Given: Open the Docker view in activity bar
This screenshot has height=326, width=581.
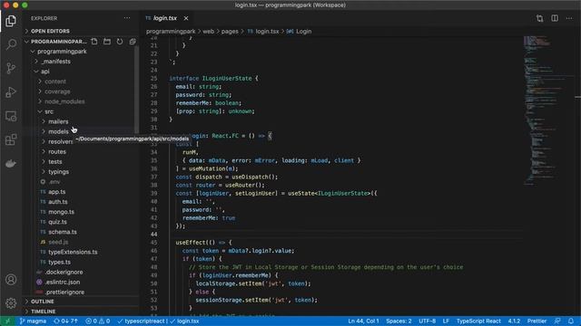Looking at the screenshot, I should coord(11,163).
